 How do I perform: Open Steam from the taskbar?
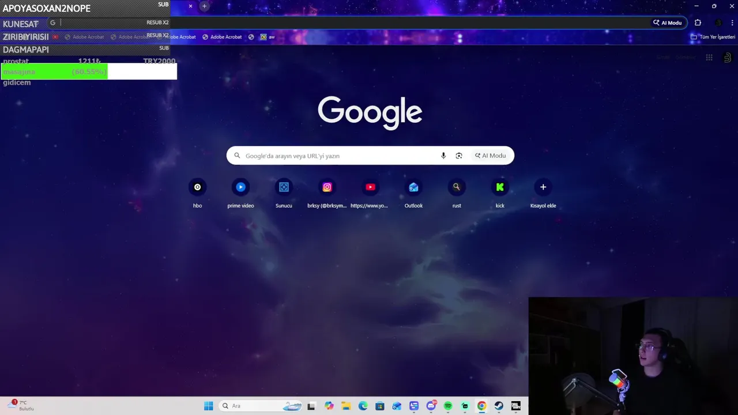click(x=499, y=406)
